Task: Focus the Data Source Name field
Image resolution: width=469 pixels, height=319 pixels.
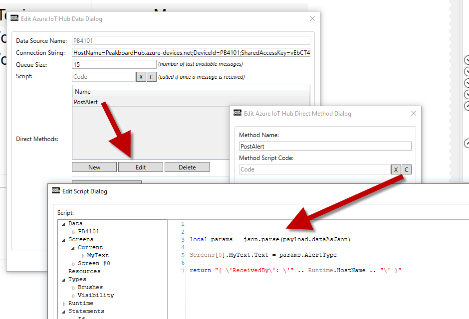Action: (191, 40)
